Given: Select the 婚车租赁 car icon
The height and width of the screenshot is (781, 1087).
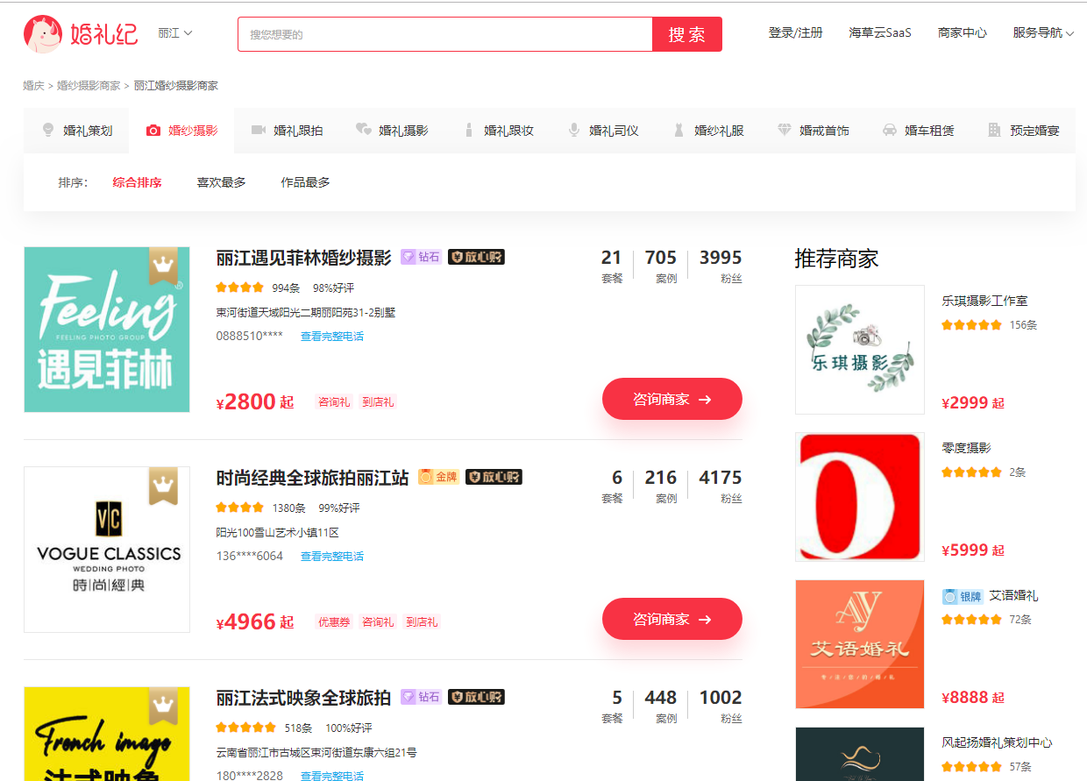Looking at the screenshot, I should [888, 129].
